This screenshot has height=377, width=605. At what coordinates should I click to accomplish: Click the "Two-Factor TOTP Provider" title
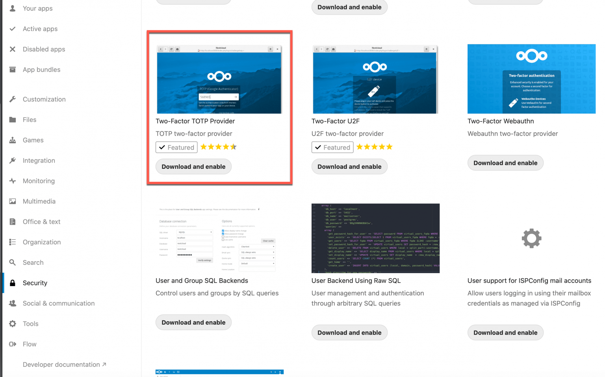click(x=195, y=121)
